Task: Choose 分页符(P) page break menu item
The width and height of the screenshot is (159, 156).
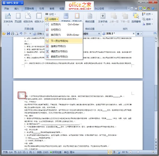Action: pos(64,24)
